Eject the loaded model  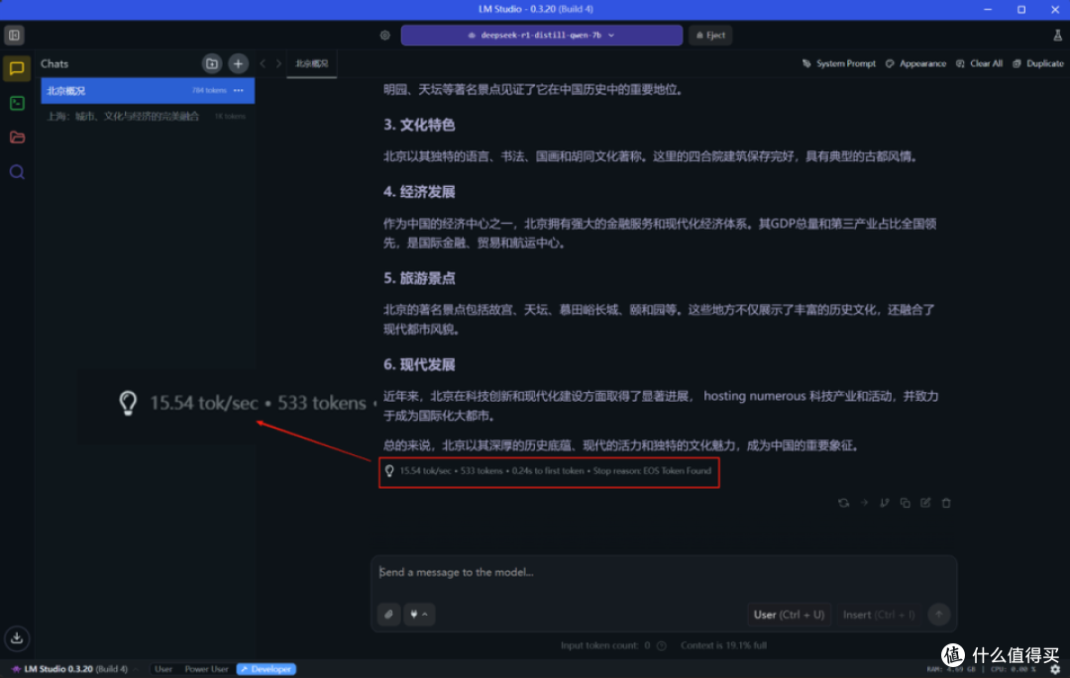710,36
